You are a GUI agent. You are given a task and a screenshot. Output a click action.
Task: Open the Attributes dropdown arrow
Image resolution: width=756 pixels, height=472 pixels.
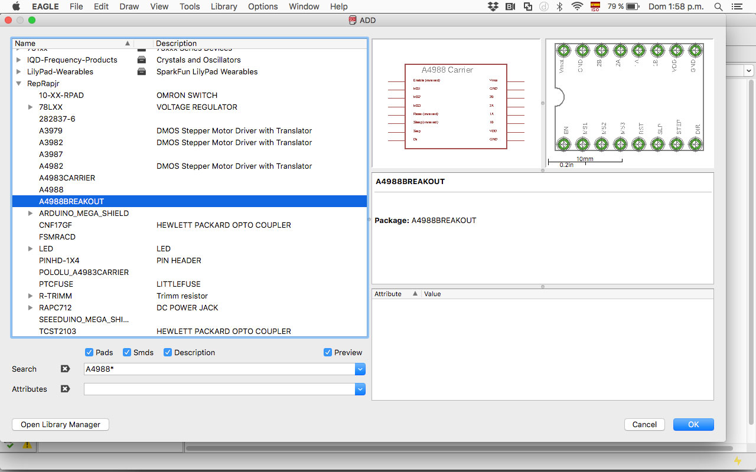click(360, 389)
